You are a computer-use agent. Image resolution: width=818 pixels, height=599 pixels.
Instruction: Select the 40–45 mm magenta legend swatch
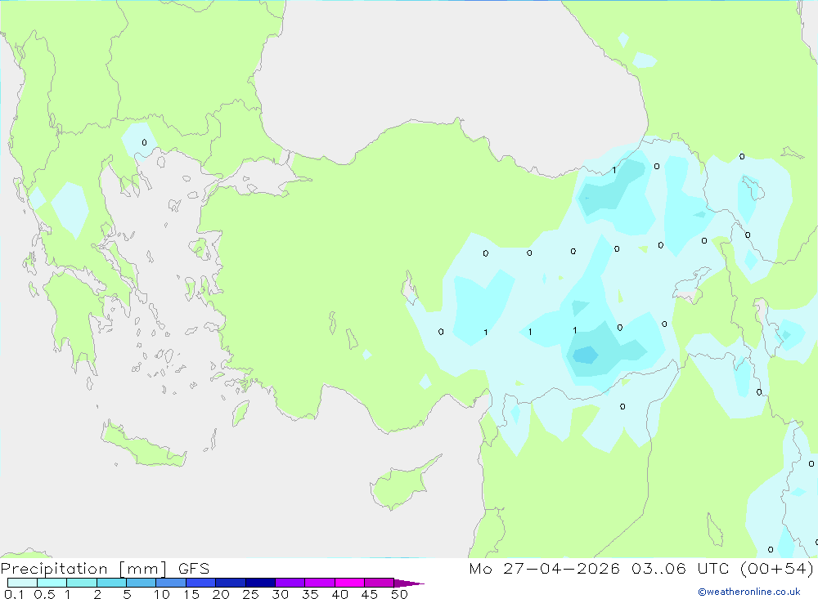click(349, 583)
